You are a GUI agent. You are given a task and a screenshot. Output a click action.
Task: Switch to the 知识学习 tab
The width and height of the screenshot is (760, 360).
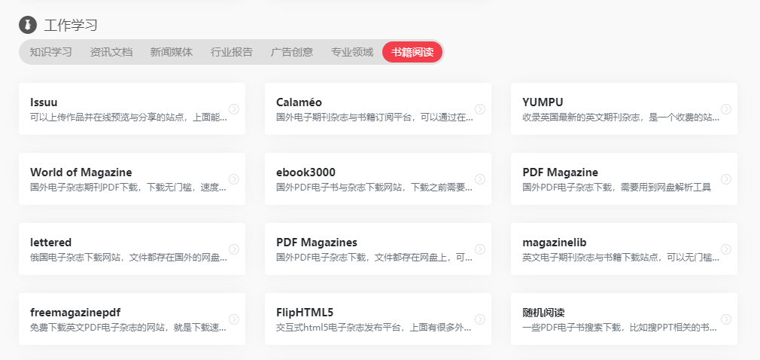click(51, 52)
